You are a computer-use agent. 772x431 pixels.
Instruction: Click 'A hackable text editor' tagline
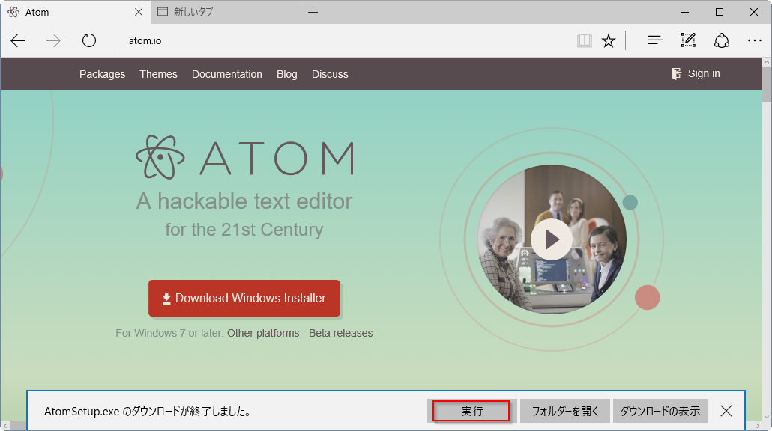[244, 201]
